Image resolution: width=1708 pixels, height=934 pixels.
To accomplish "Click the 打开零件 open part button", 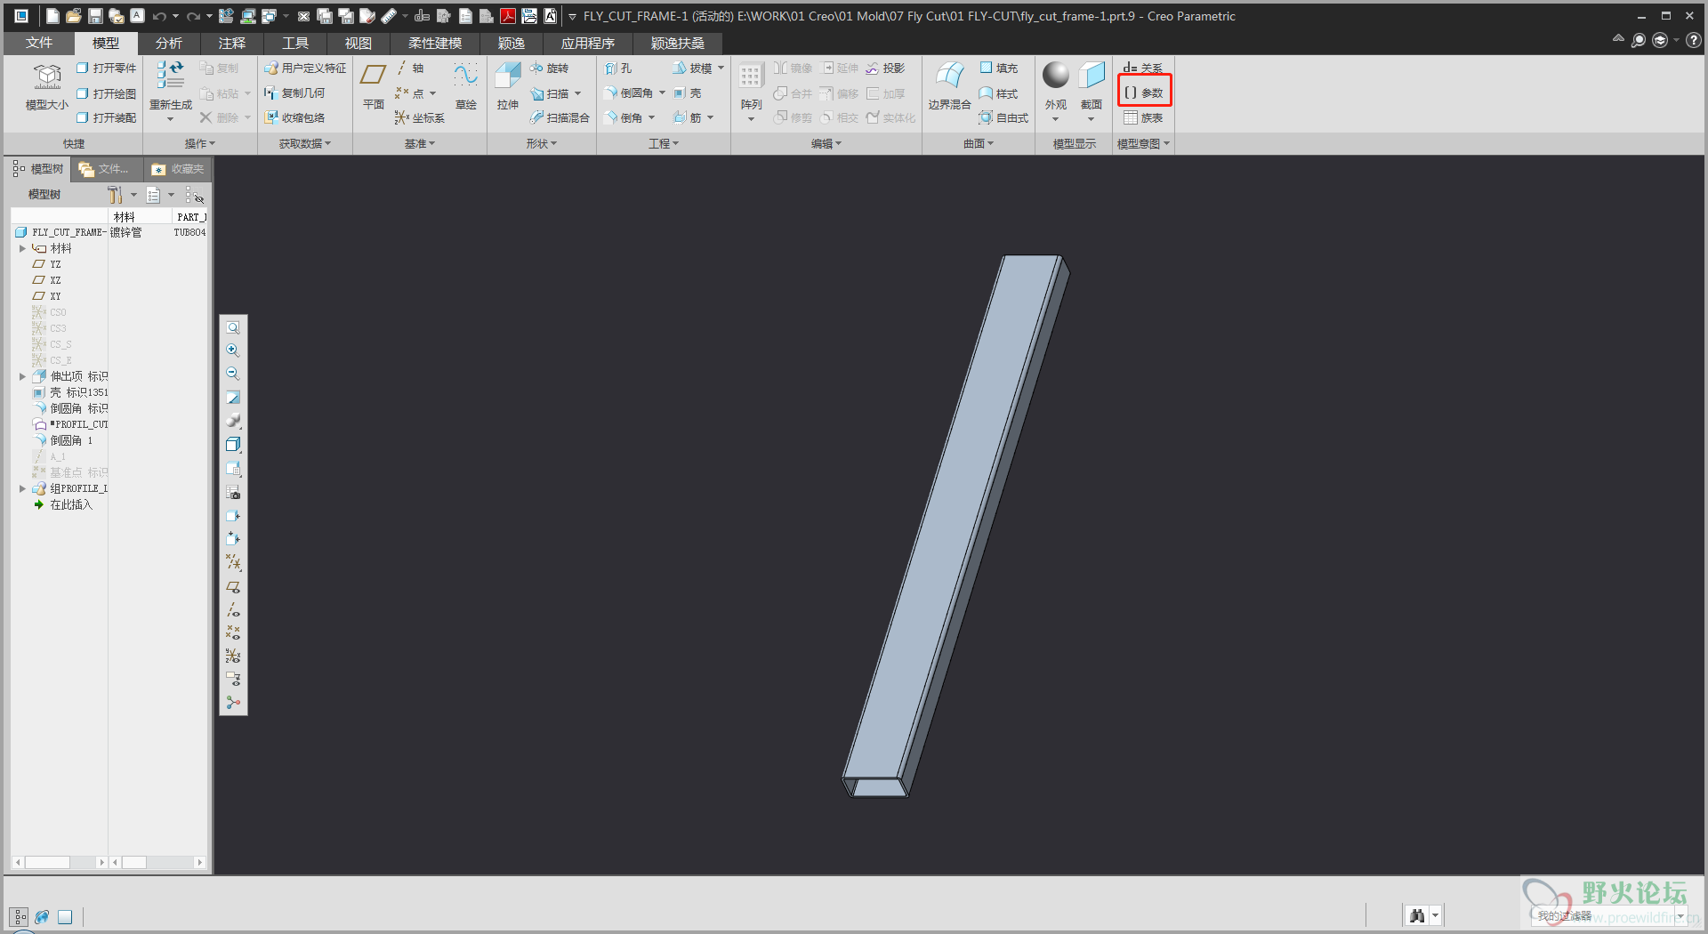I will (106, 68).
